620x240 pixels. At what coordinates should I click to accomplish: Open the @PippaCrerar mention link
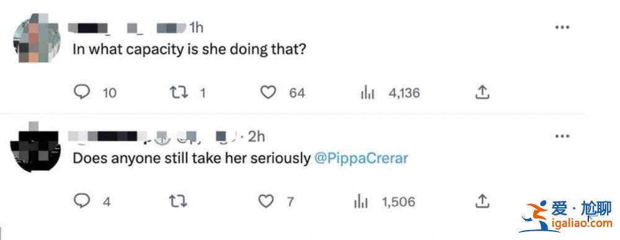pos(361,158)
